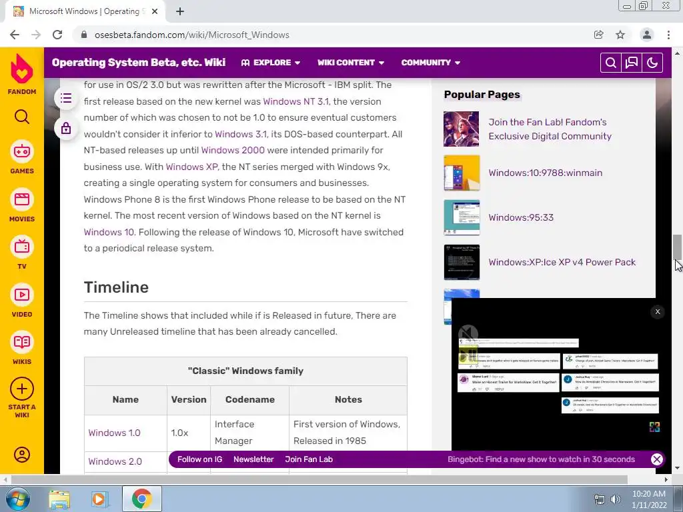Reload the current page
The height and width of the screenshot is (512, 683).
point(57,35)
